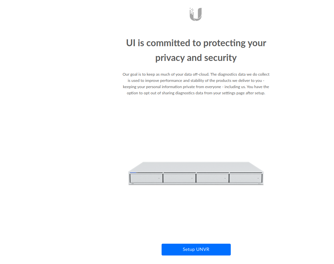The width and height of the screenshot is (334, 264).
Task: Click the Ubiquiti U logo
Action: coord(196,14)
